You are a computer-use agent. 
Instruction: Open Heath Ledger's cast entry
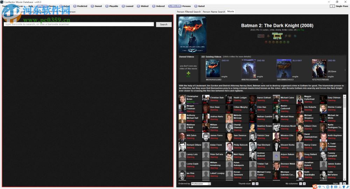coord(237,99)
